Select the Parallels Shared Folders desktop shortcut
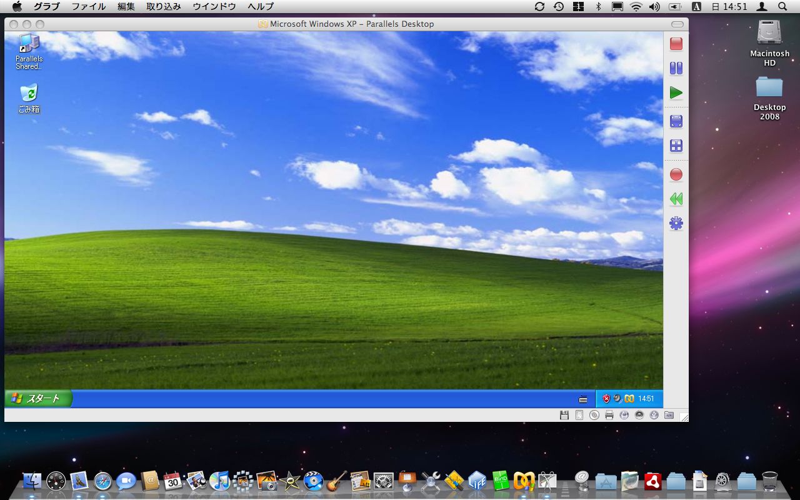Viewport: 800px width, 500px height. [29, 52]
